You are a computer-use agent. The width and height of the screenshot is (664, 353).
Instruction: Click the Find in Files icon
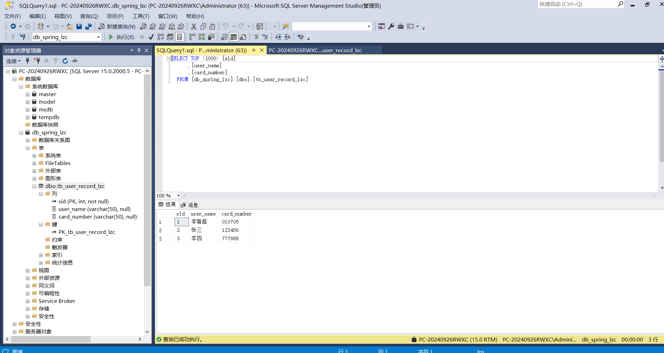pos(285,26)
